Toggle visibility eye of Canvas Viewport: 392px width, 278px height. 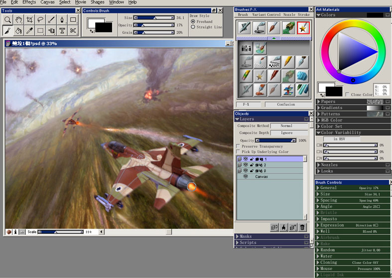coord(246,177)
